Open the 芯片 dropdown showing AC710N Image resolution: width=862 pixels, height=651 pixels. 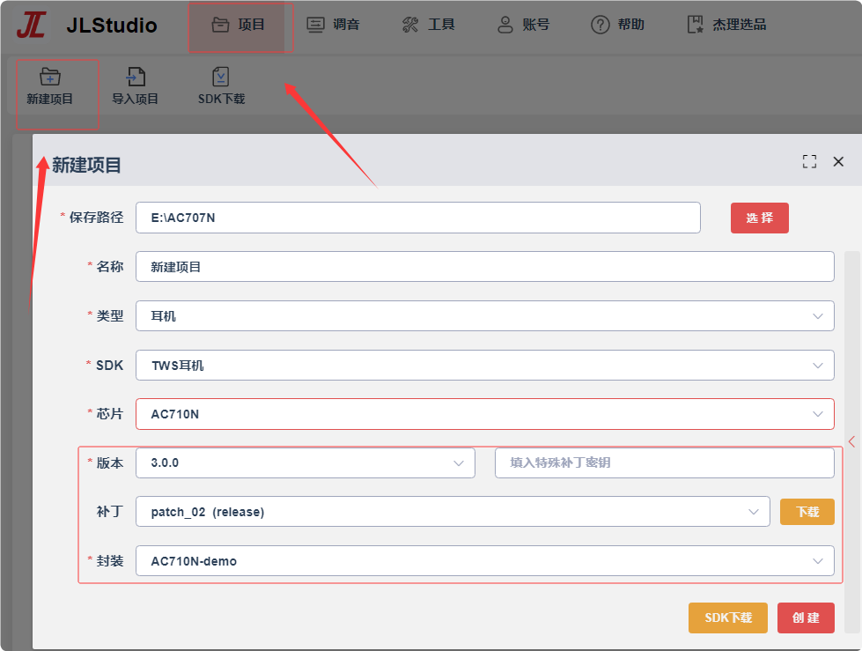pyautogui.click(x=485, y=414)
